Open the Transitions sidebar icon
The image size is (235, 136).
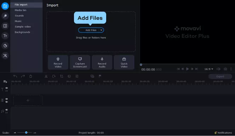pos(5,26)
